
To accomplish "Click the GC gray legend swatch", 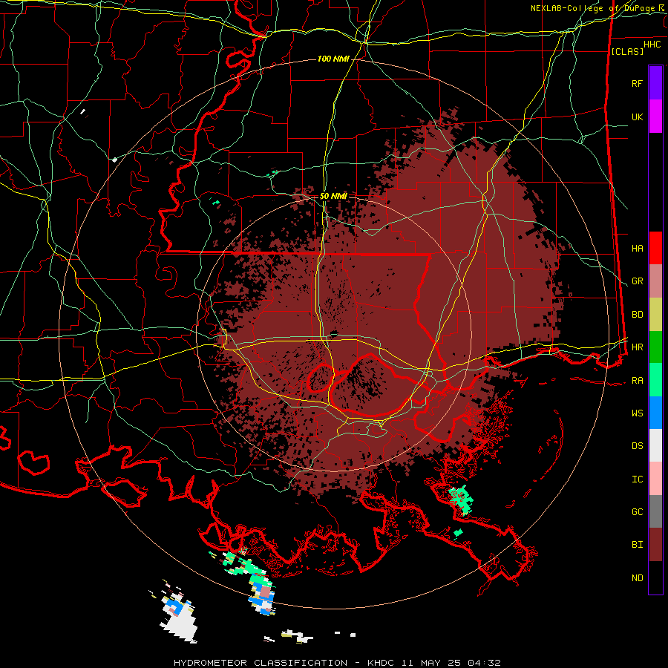I will point(655,511).
